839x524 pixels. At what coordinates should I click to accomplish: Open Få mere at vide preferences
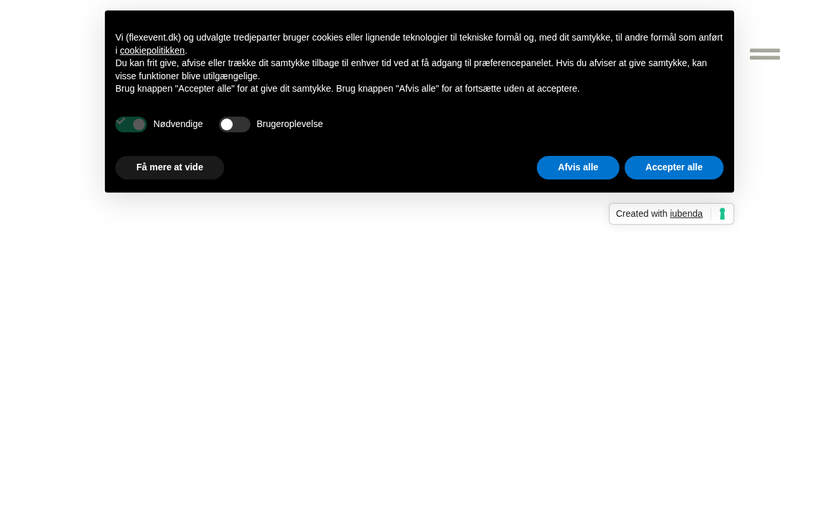point(170,168)
